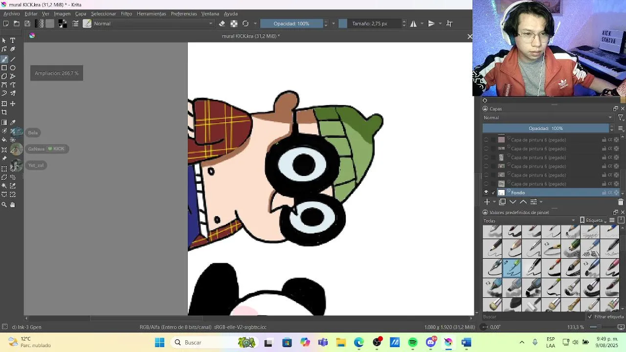Toggle vertical mirror tool

[431, 23]
